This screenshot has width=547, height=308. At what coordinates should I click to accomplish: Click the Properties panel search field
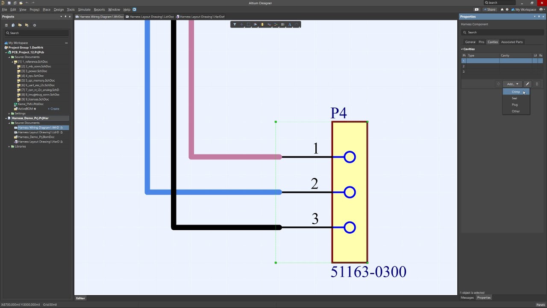point(502,33)
